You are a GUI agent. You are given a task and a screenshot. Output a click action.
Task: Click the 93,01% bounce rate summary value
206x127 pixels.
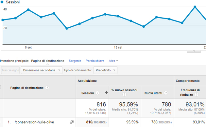point(195,105)
